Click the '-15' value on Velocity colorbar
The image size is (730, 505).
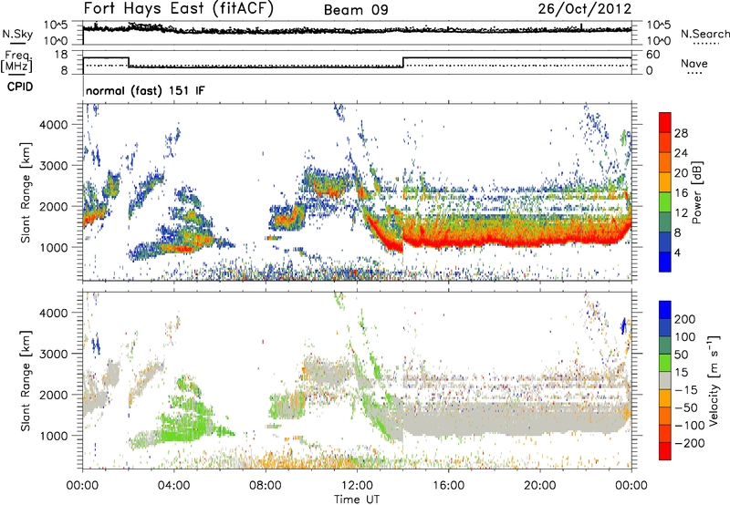pyautogui.click(x=686, y=389)
